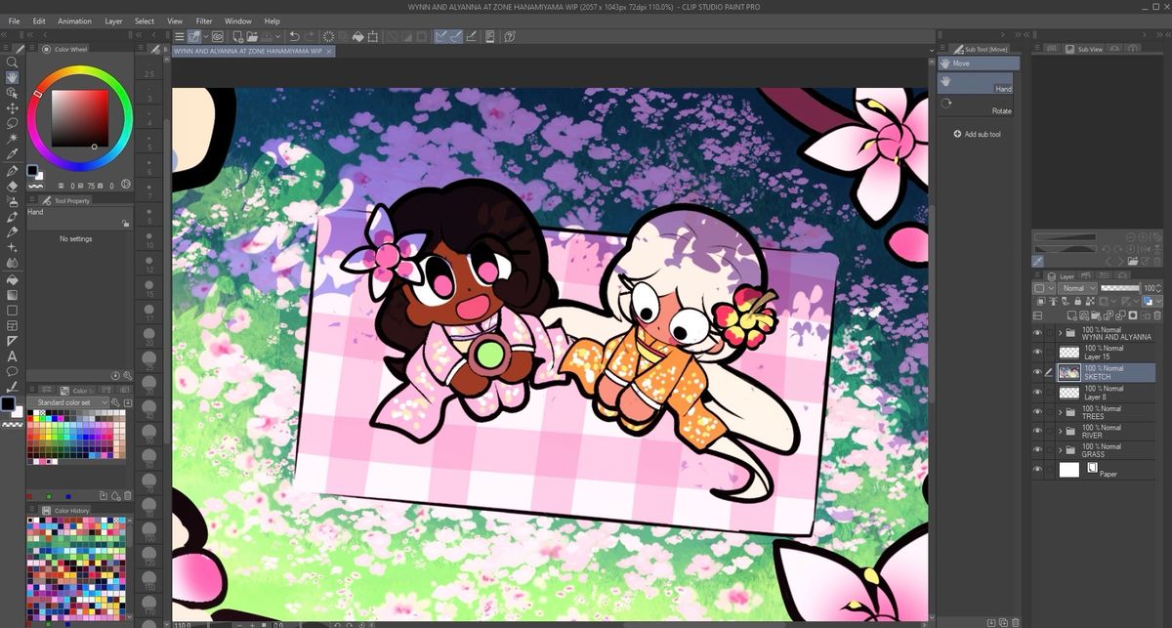Hide the WYNN AND ALYANNA folder layer

pos(1038,333)
